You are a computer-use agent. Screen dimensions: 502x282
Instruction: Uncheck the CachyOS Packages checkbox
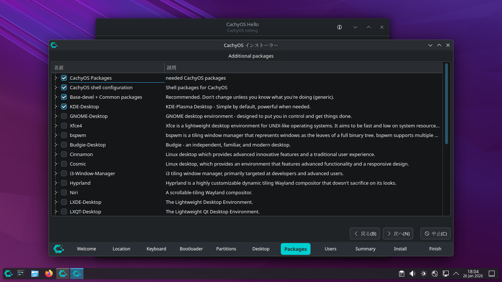(x=64, y=78)
